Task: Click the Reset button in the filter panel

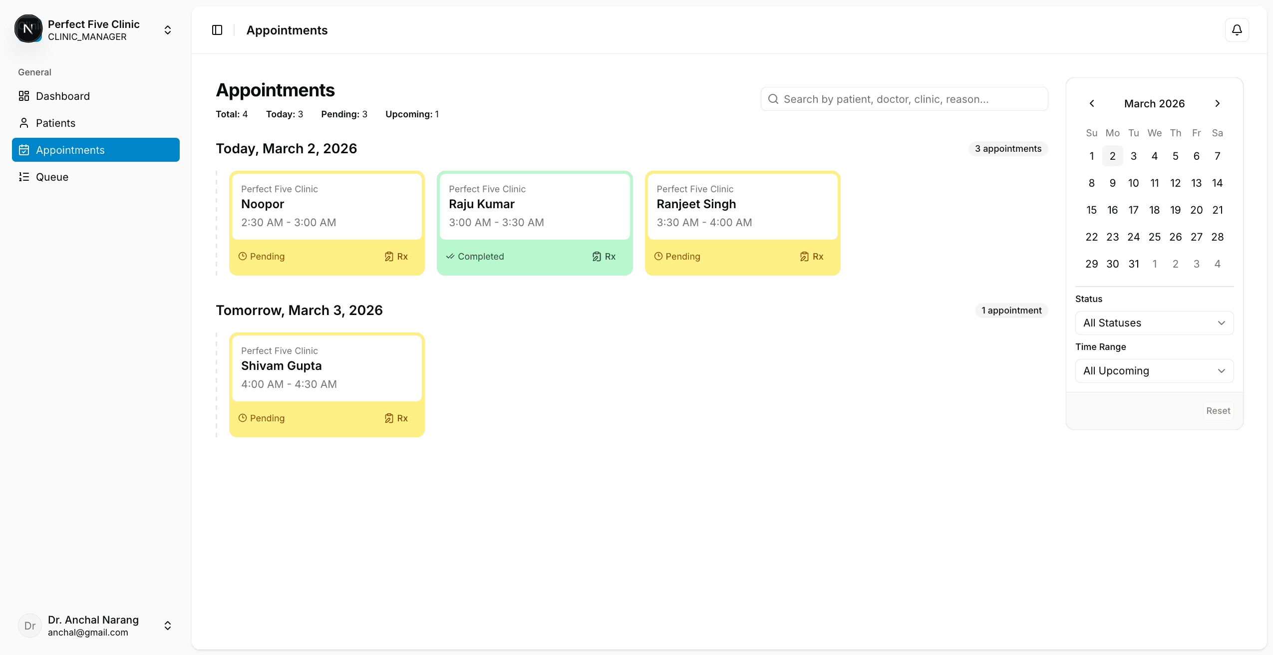Action: click(x=1218, y=410)
